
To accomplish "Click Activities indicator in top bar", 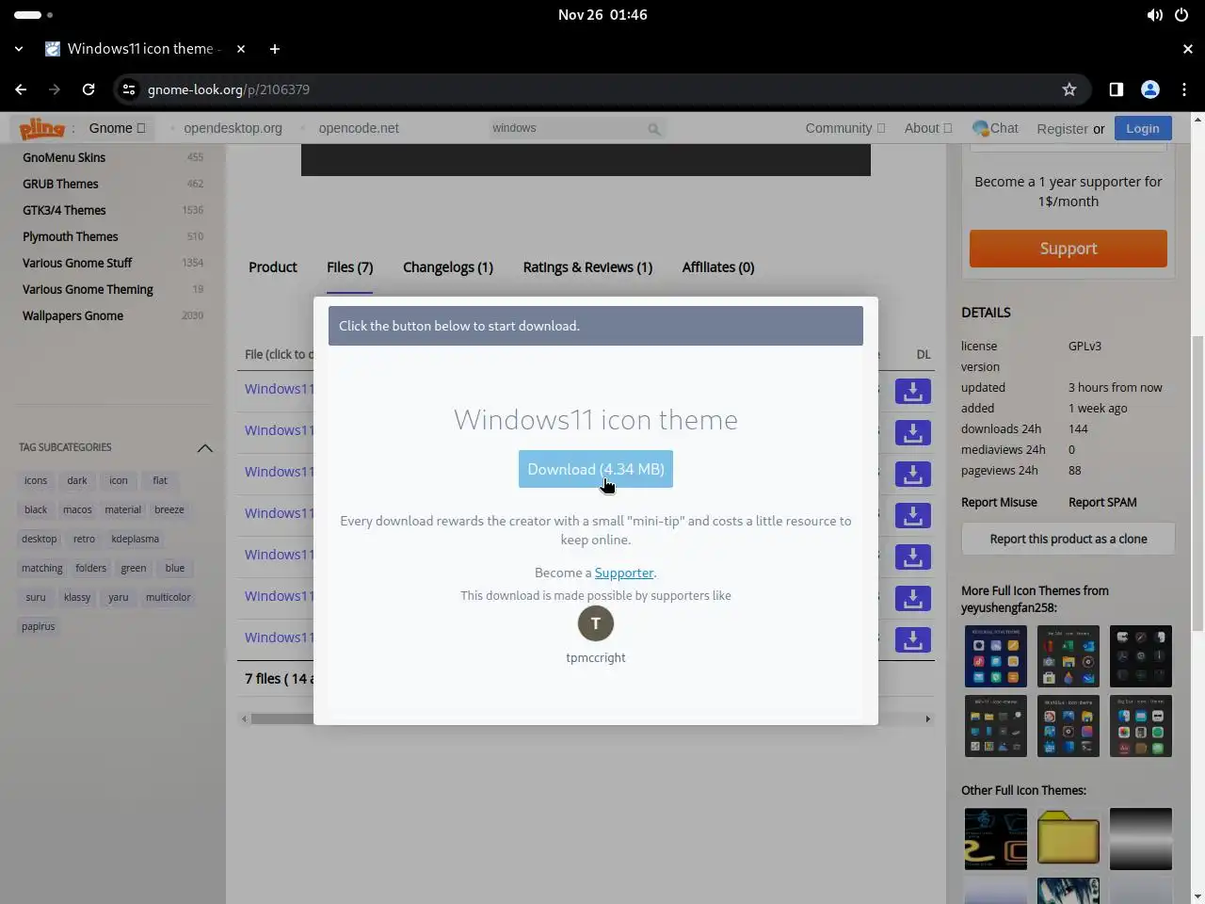I will [34, 15].
